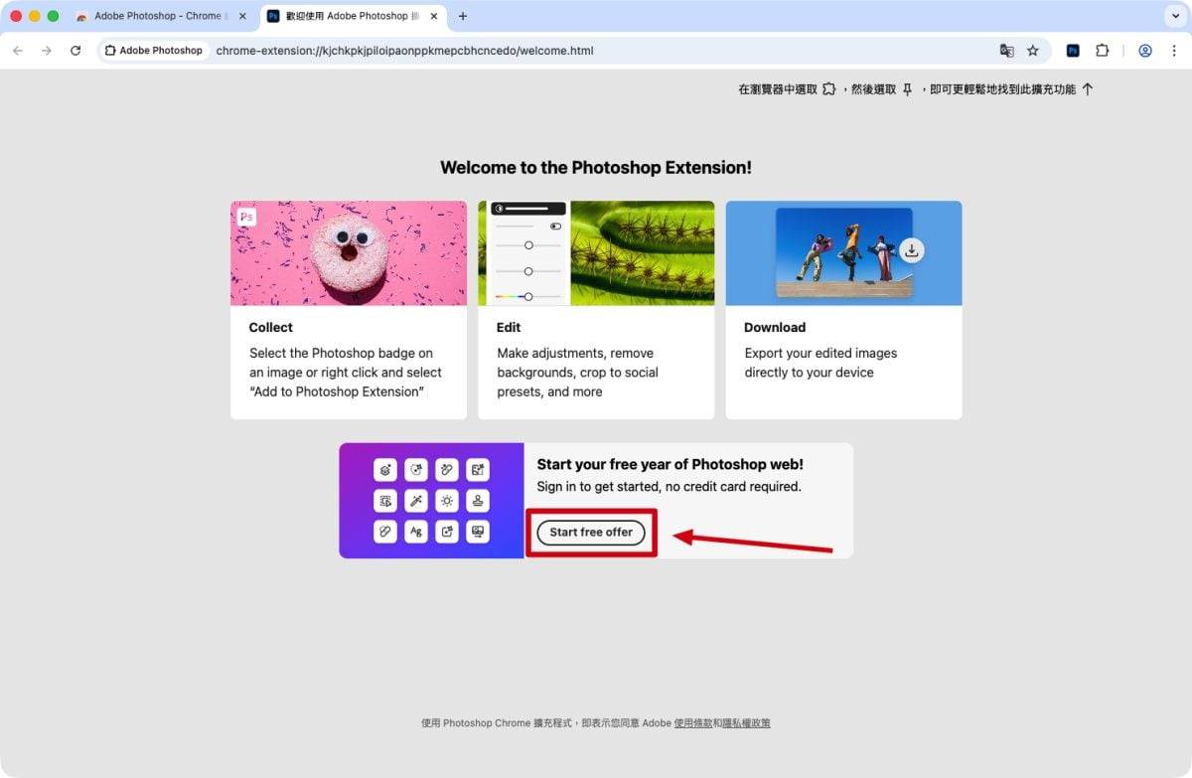Screen dimensions: 1192x778
Task: Click the band-aid Healing tool icon
Action: [446, 469]
